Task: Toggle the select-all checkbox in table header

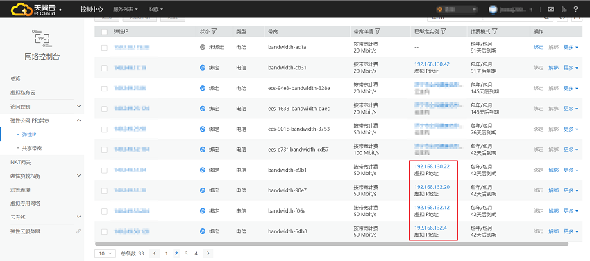Action: [104, 32]
